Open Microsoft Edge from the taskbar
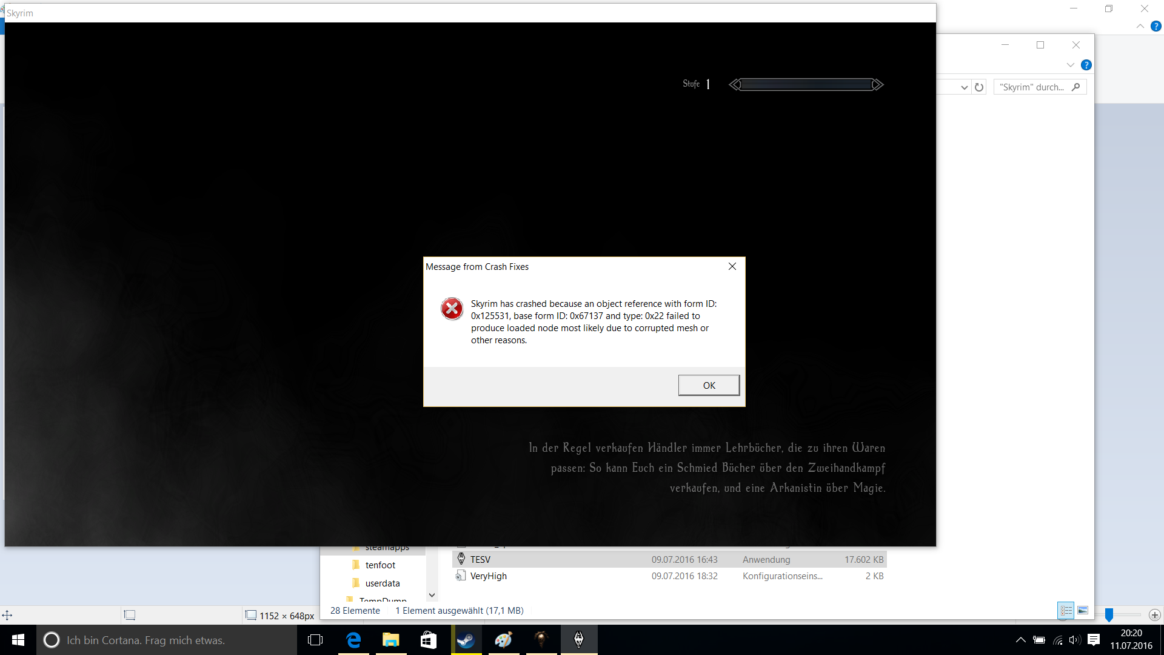This screenshot has width=1164, height=655. tap(353, 640)
